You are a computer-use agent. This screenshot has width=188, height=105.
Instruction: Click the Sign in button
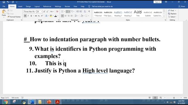coord(157,2)
